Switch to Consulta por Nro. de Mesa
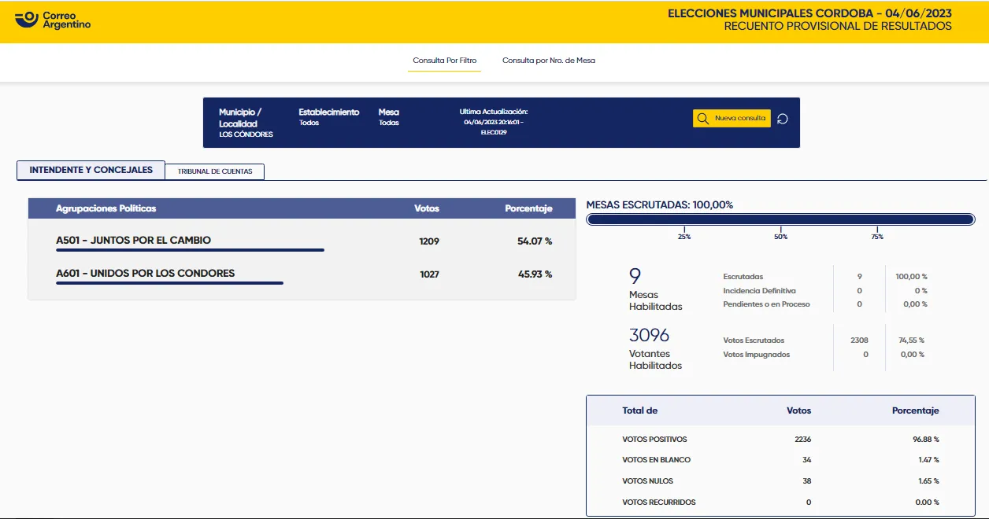 click(548, 61)
